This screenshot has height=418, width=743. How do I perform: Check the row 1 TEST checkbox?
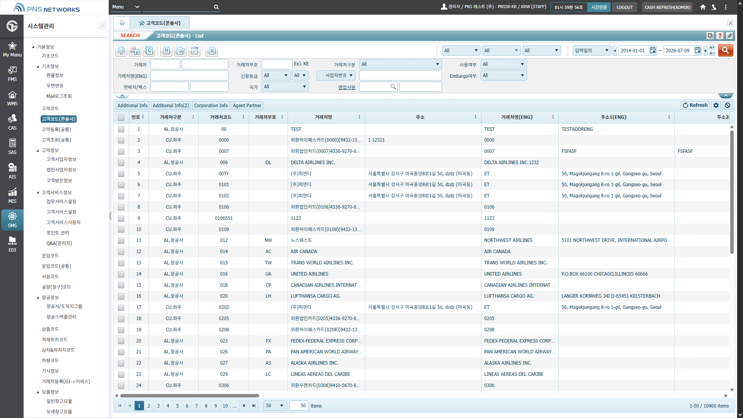(121, 129)
